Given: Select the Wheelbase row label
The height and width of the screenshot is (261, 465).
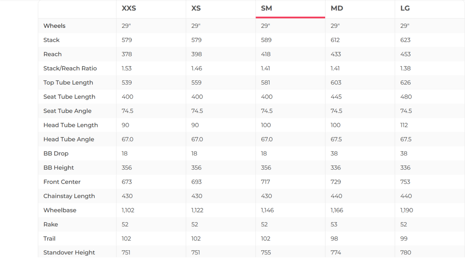Looking at the screenshot, I should pos(60,210).
